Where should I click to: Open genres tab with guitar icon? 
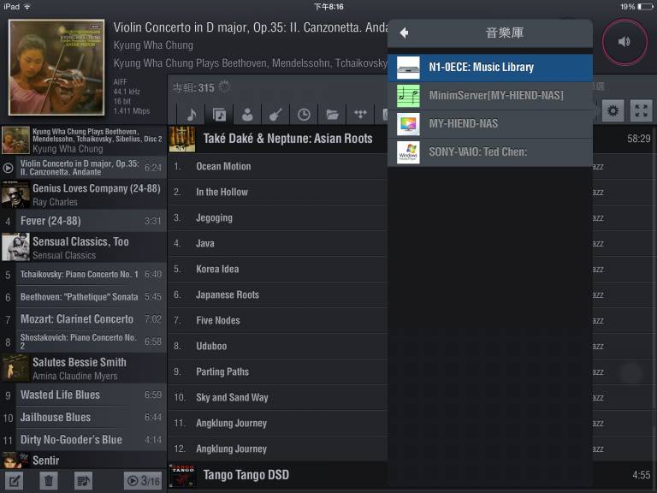point(275,114)
